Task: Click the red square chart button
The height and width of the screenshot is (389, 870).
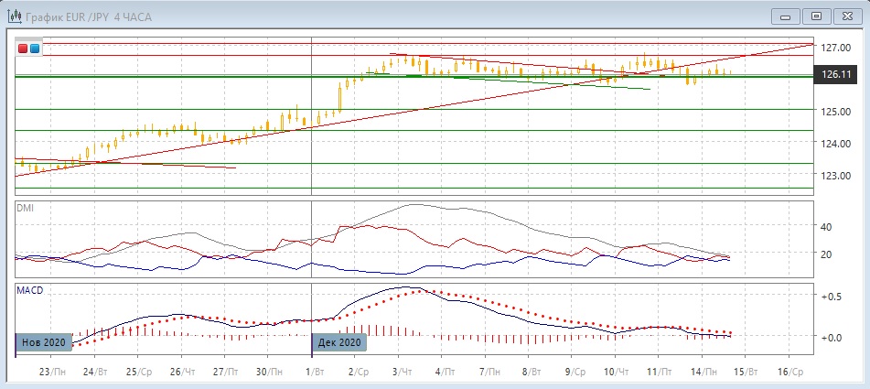Action: click(23, 48)
